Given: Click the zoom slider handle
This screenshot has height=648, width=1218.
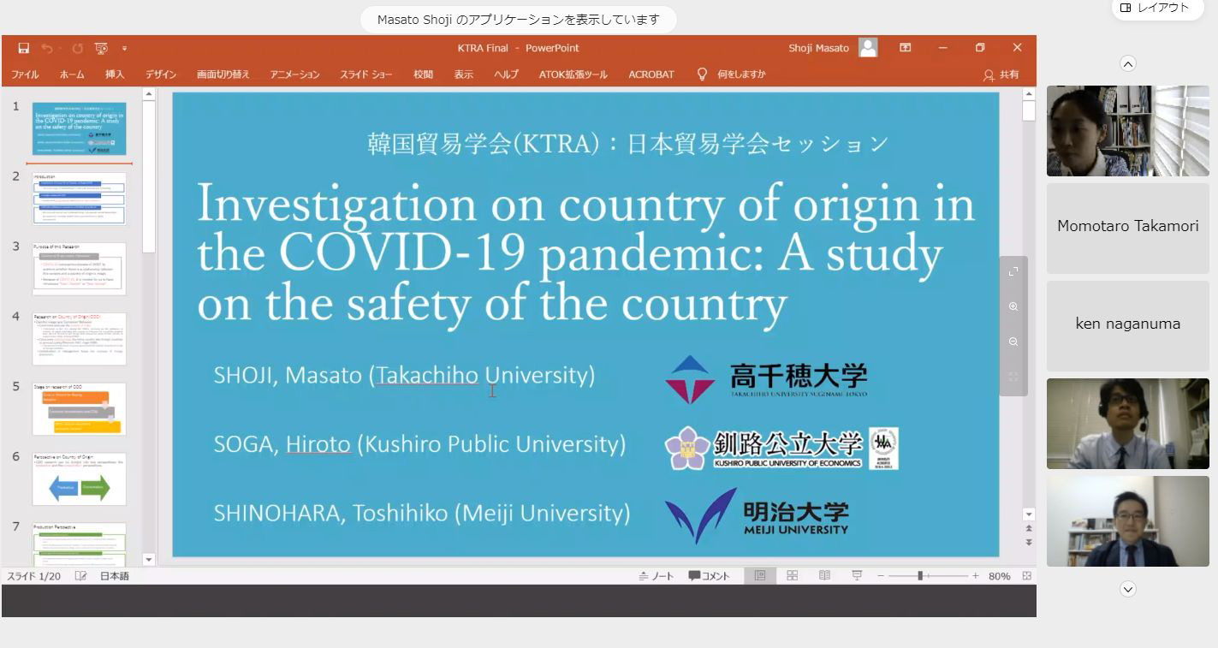Looking at the screenshot, I should (920, 576).
